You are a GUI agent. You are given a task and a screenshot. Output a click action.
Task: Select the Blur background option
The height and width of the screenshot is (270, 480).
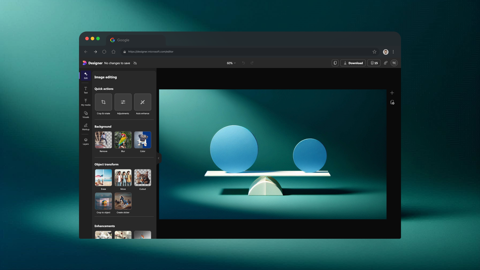pos(123,140)
